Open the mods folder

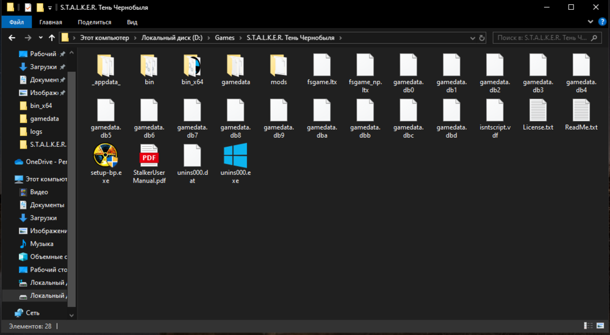point(278,65)
